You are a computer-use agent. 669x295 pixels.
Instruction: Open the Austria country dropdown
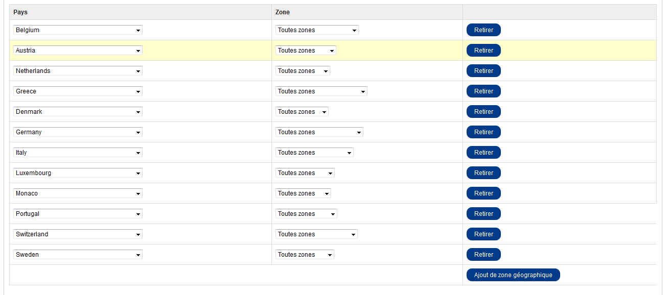click(78, 51)
